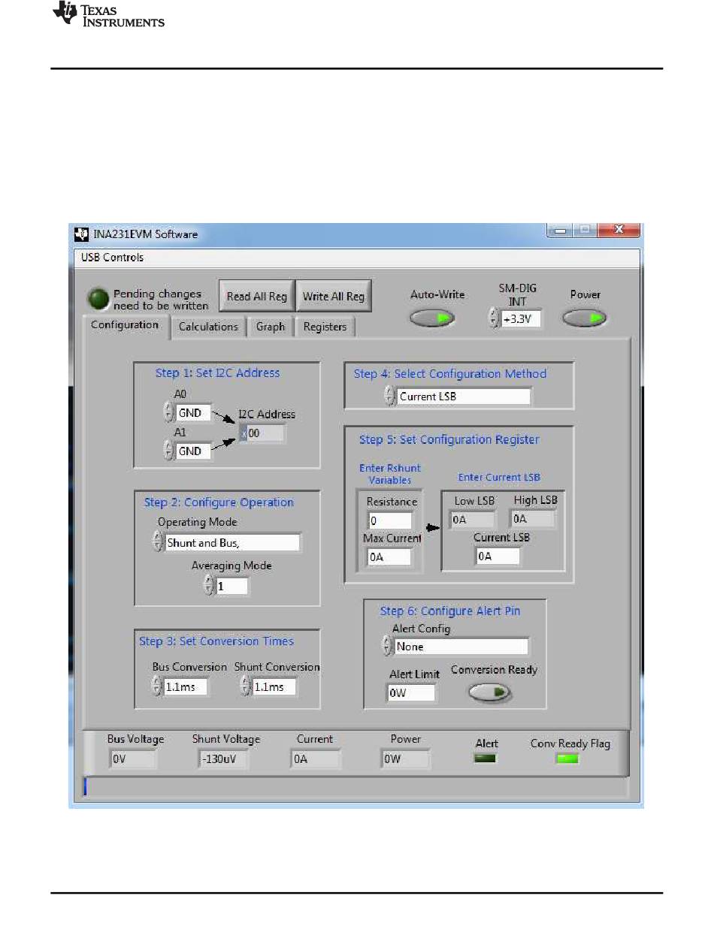Click the A0 stepper arrows
The image size is (714, 932).
click(168, 412)
